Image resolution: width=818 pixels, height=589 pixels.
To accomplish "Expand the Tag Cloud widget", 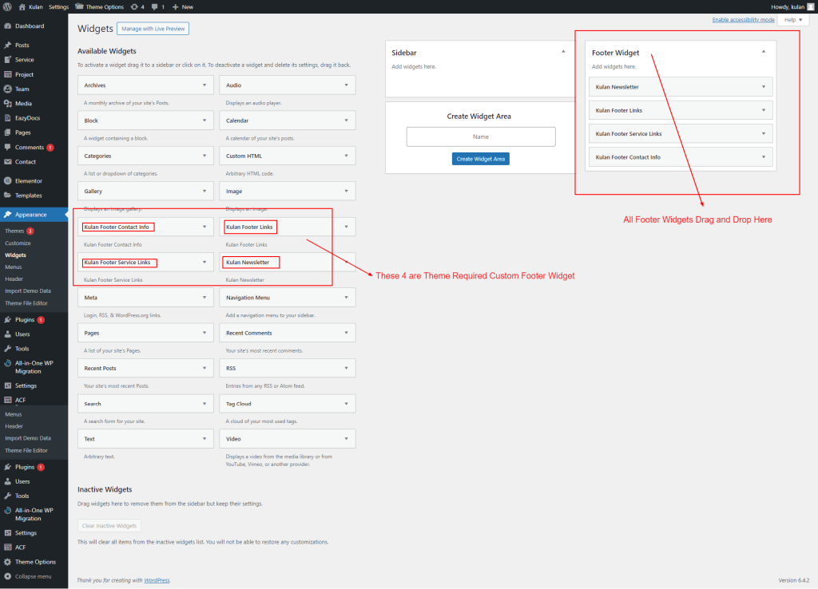I will click(347, 404).
